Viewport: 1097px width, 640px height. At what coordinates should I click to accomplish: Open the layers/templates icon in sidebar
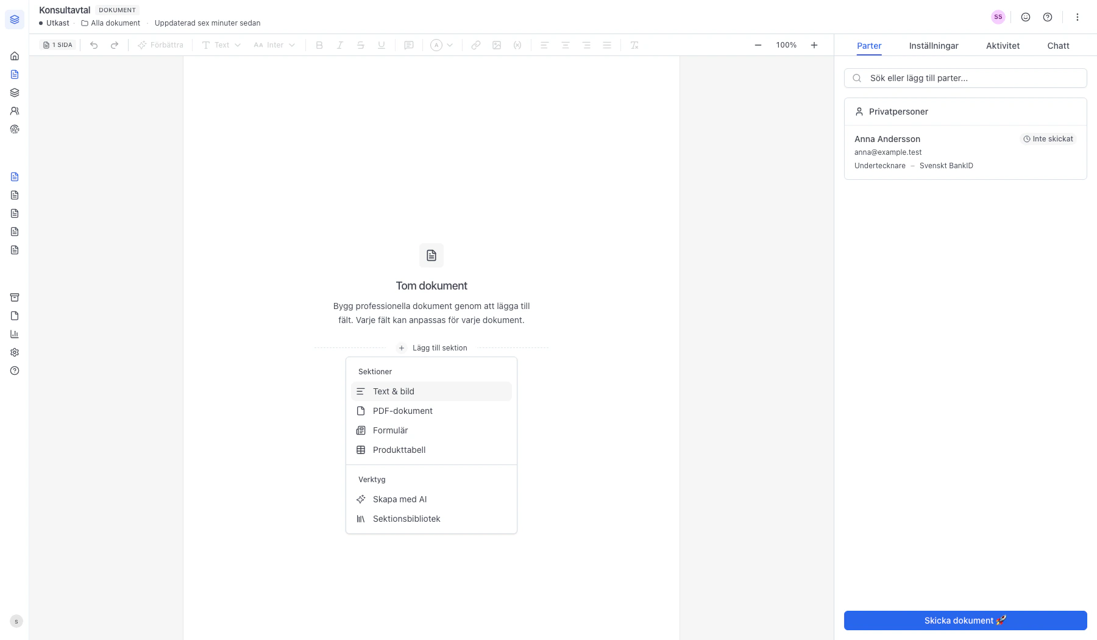[15, 93]
